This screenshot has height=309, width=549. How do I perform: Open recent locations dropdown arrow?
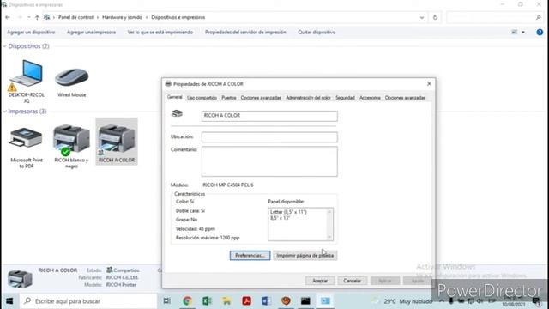point(28,17)
